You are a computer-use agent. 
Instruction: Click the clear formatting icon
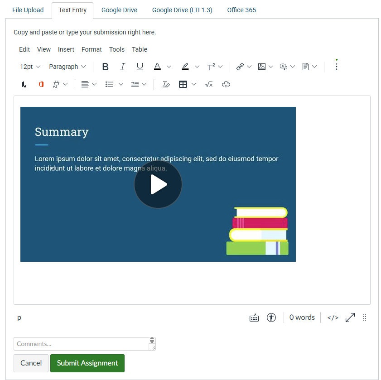click(x=166, y=84)
